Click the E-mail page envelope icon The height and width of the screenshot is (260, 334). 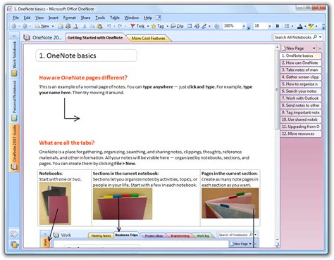click(x=61, y=26)
